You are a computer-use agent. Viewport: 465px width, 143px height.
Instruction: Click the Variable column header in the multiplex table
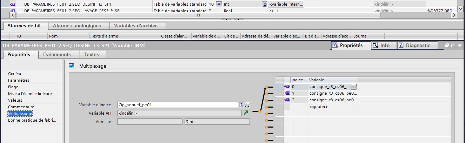[333, 80]
